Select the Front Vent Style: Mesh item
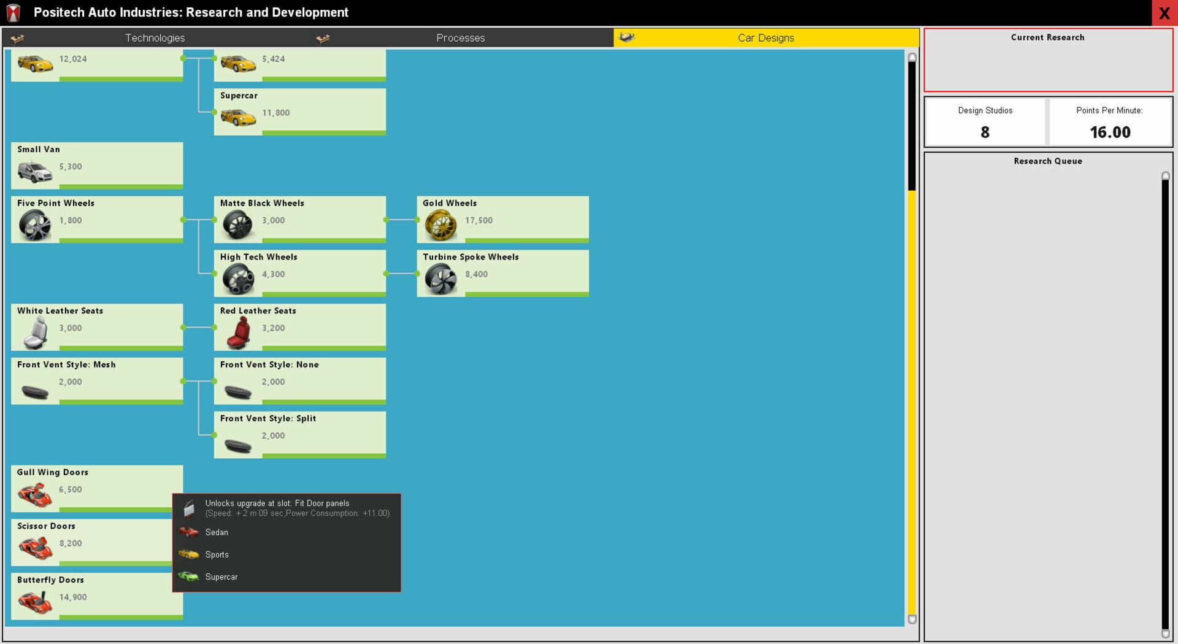Viewport: 1178px width, 644px height. (x=96, y=380)
